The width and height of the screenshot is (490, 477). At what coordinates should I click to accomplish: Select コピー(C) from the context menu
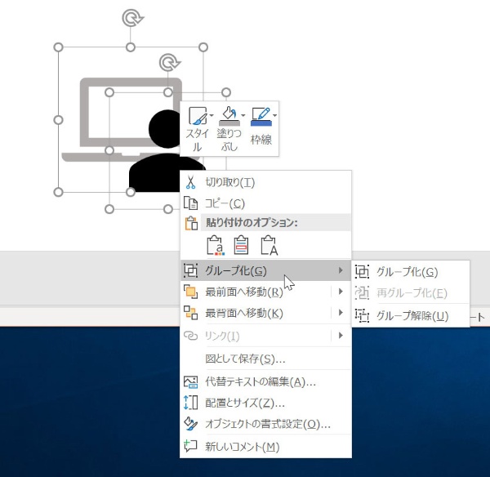pos(225,203)
